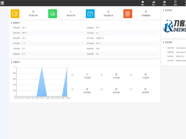Click the 缓存 refresh arrows icon
The image size is (186, 139).
(x=175, y=3)
